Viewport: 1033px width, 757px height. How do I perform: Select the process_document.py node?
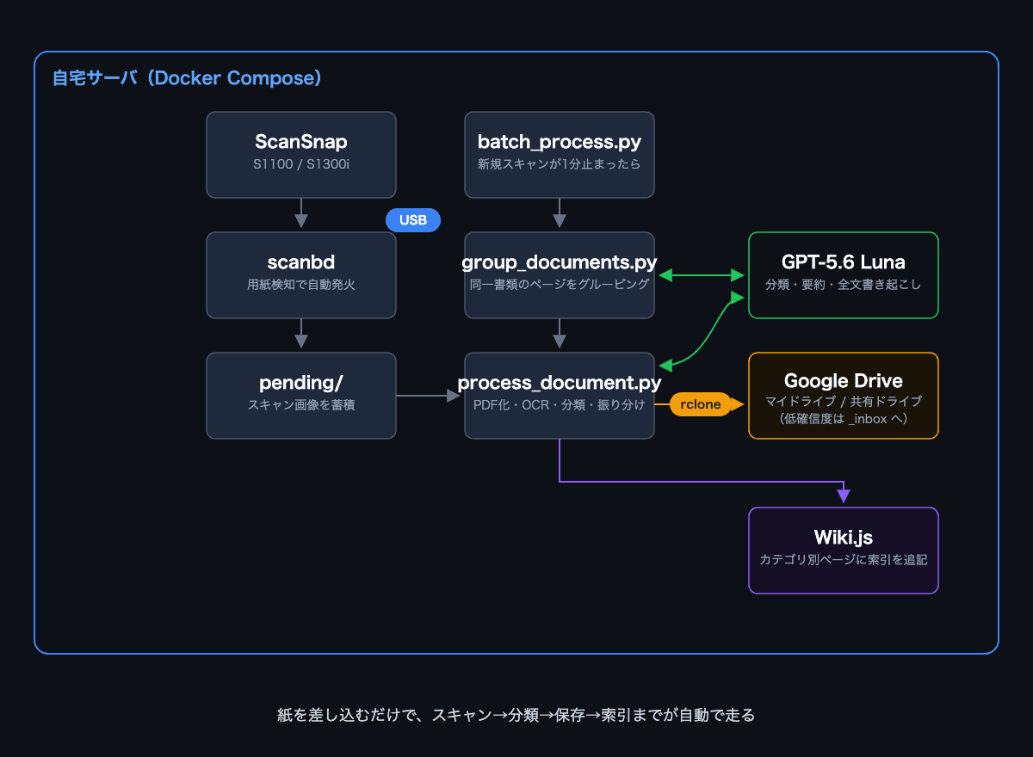click(560, 396)
